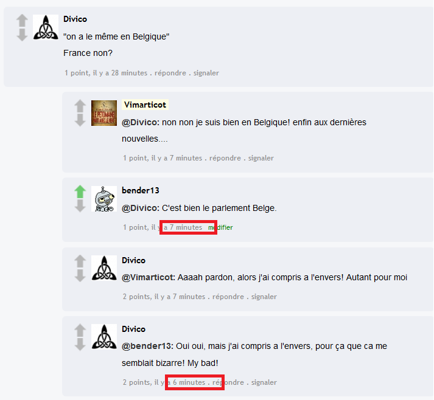Viewport: 434px width, 400px height.
Task: Downvote Divico's 'Autant pour moi' reply
Action: click(x=80, y=275)
